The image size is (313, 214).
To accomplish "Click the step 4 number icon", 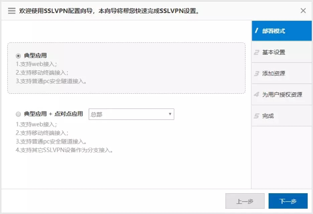I will click(256, 94).
